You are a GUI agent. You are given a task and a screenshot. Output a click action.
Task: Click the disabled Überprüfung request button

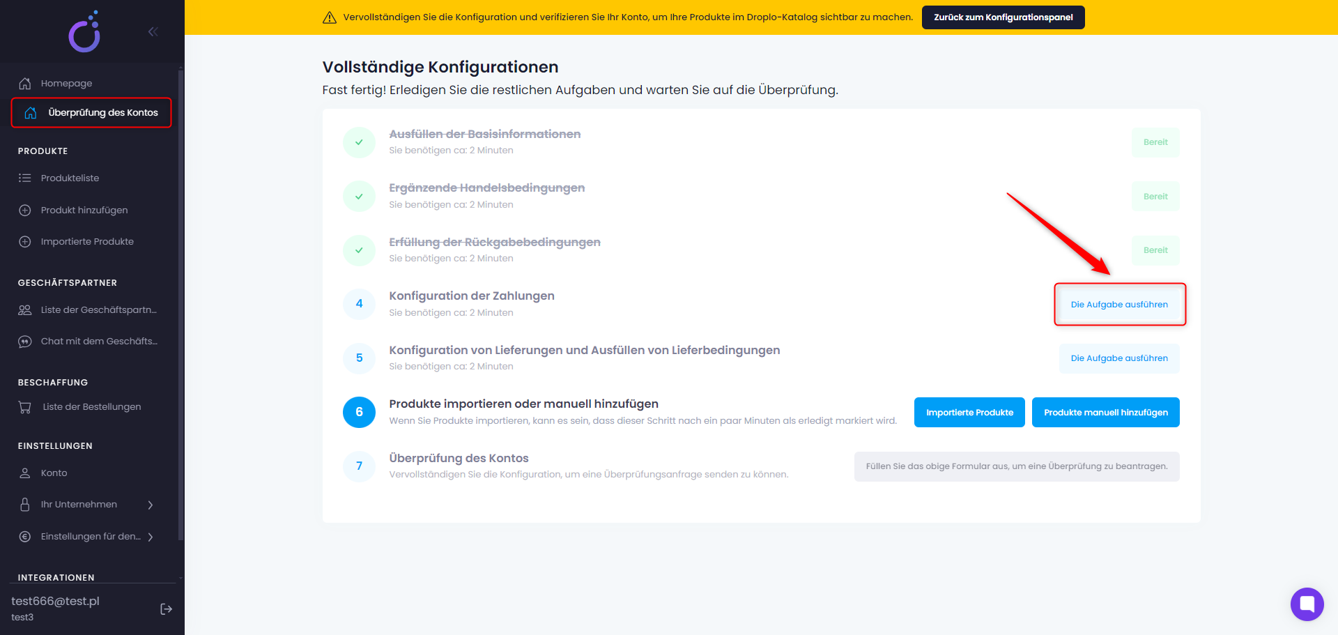[1017, 466]
